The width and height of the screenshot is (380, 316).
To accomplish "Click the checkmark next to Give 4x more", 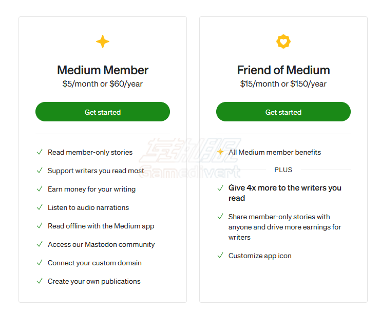I will coord(220,188).
